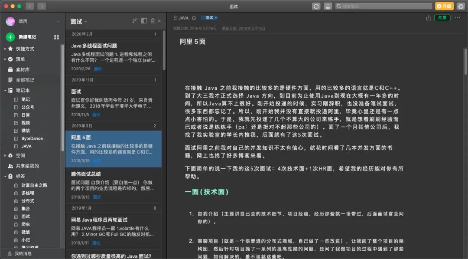Click the green new note plus icon
Viewport: 468px width, 259px height.
(10, 37)
